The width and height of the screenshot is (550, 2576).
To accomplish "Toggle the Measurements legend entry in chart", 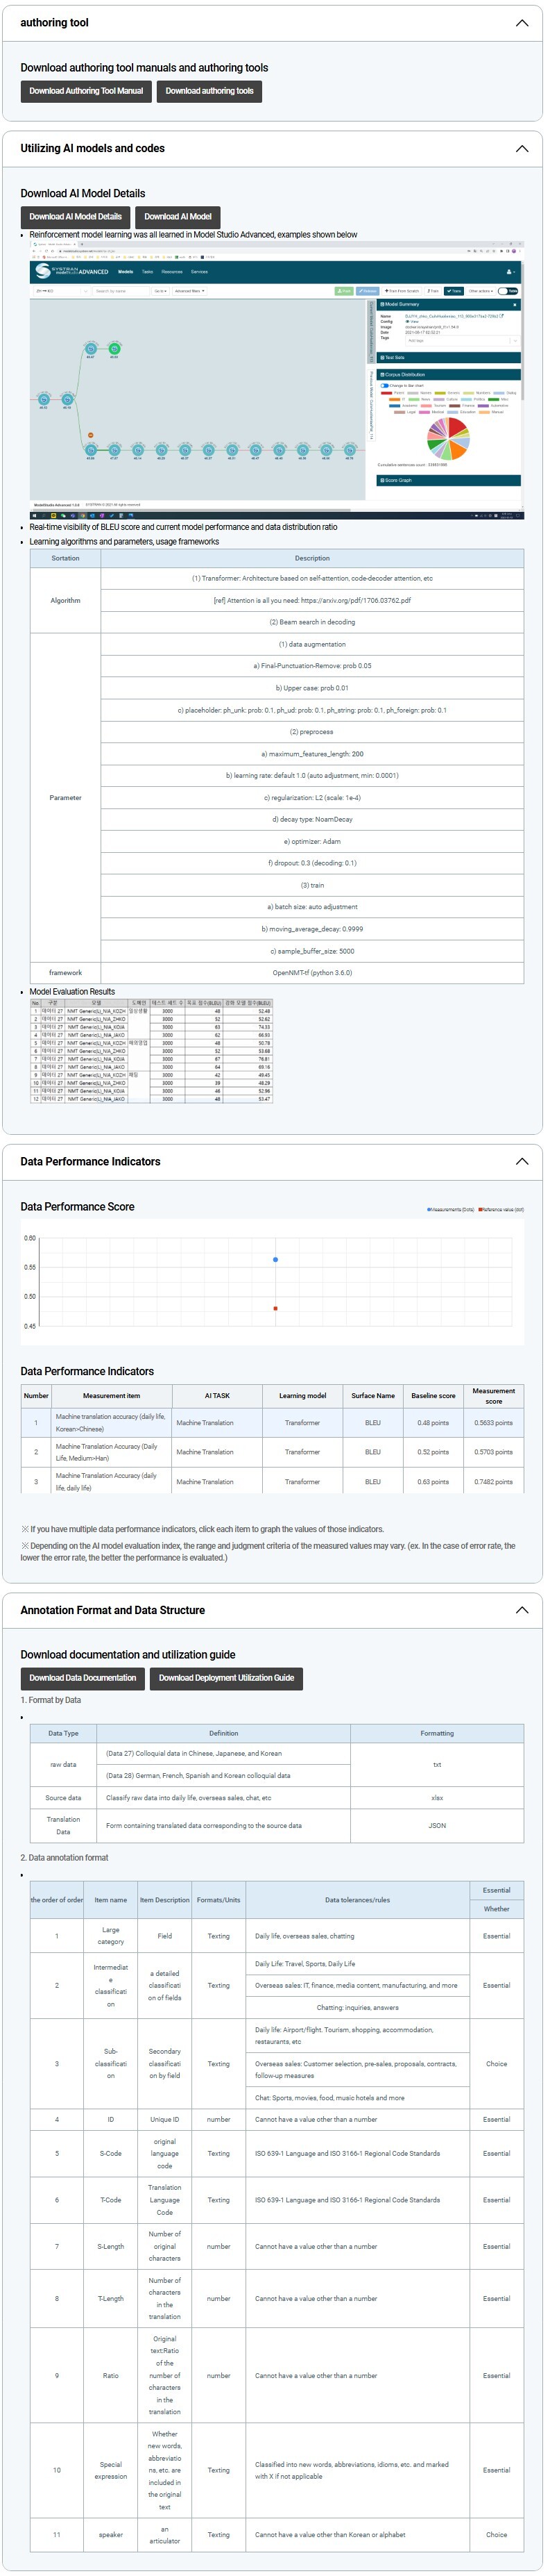I will pos(450,1210).
